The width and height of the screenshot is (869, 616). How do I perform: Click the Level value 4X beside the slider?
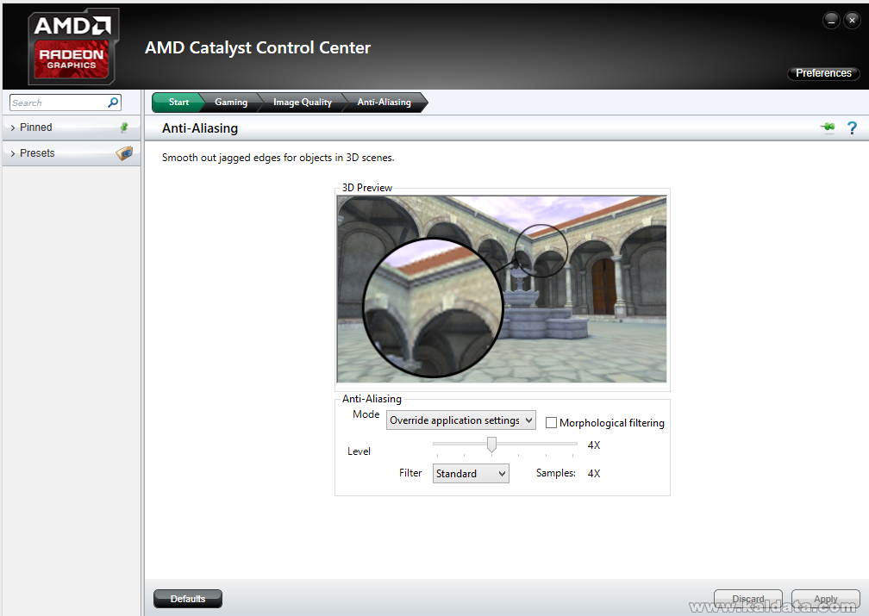click(x=593, y=445)
